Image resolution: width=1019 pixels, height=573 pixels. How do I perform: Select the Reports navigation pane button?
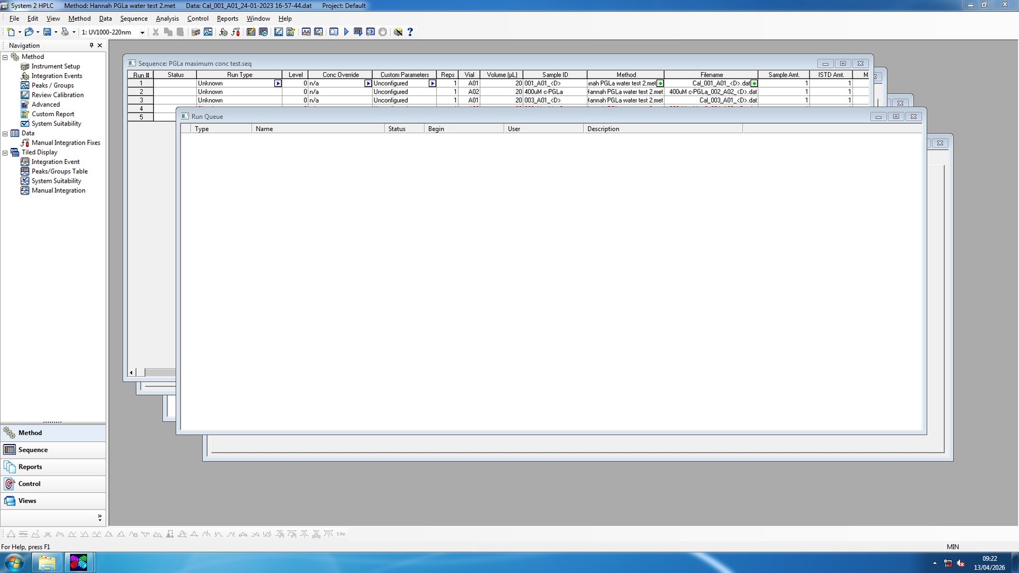(x=30, y=466)
